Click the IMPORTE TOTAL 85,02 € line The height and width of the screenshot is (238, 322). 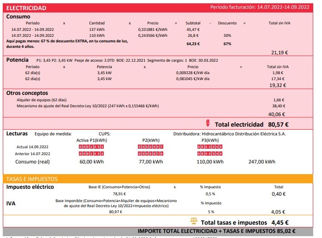click(216, 231)
